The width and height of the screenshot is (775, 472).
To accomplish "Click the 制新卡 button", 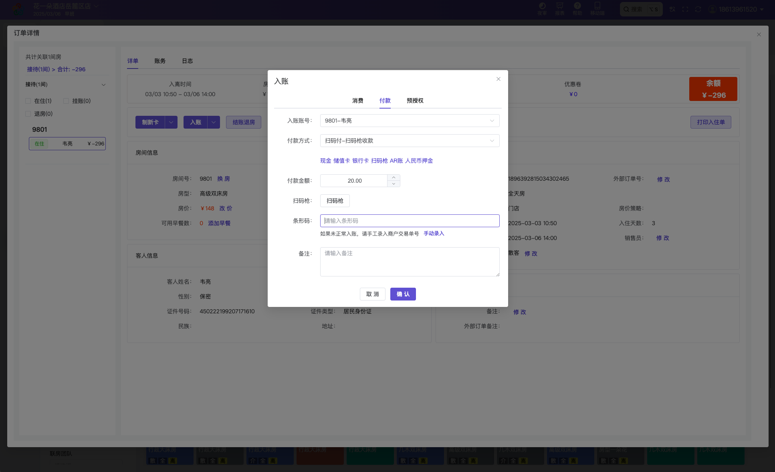I will 150,122.
